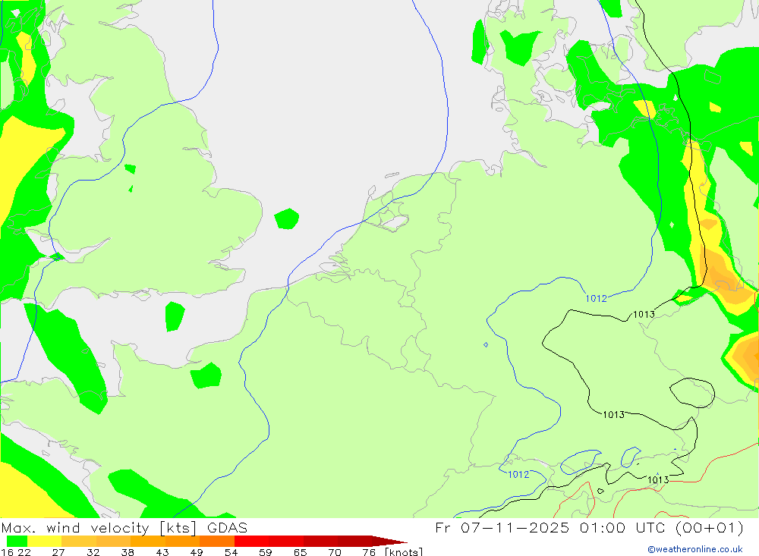Click the date text 'Fr 07-11-2025'

tap(502, 527)
